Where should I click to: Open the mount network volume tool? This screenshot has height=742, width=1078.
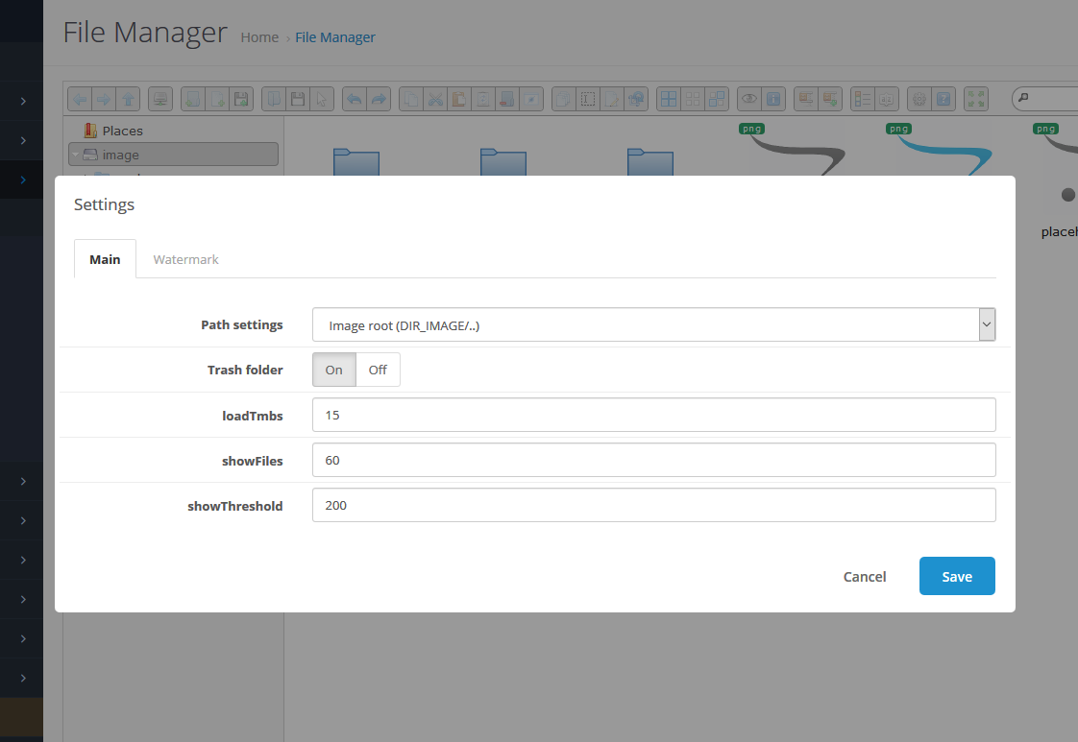point(160,100)
